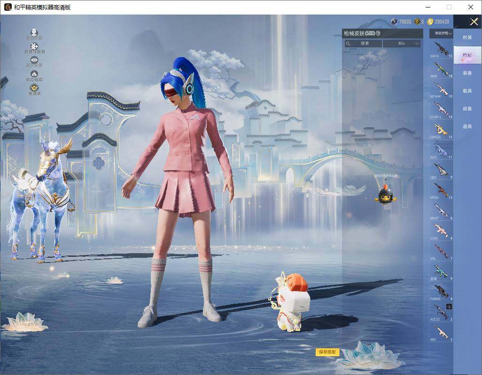The image size is (482, 375).
Task: Click the gold coin currency icon
Action: point(430,21)
